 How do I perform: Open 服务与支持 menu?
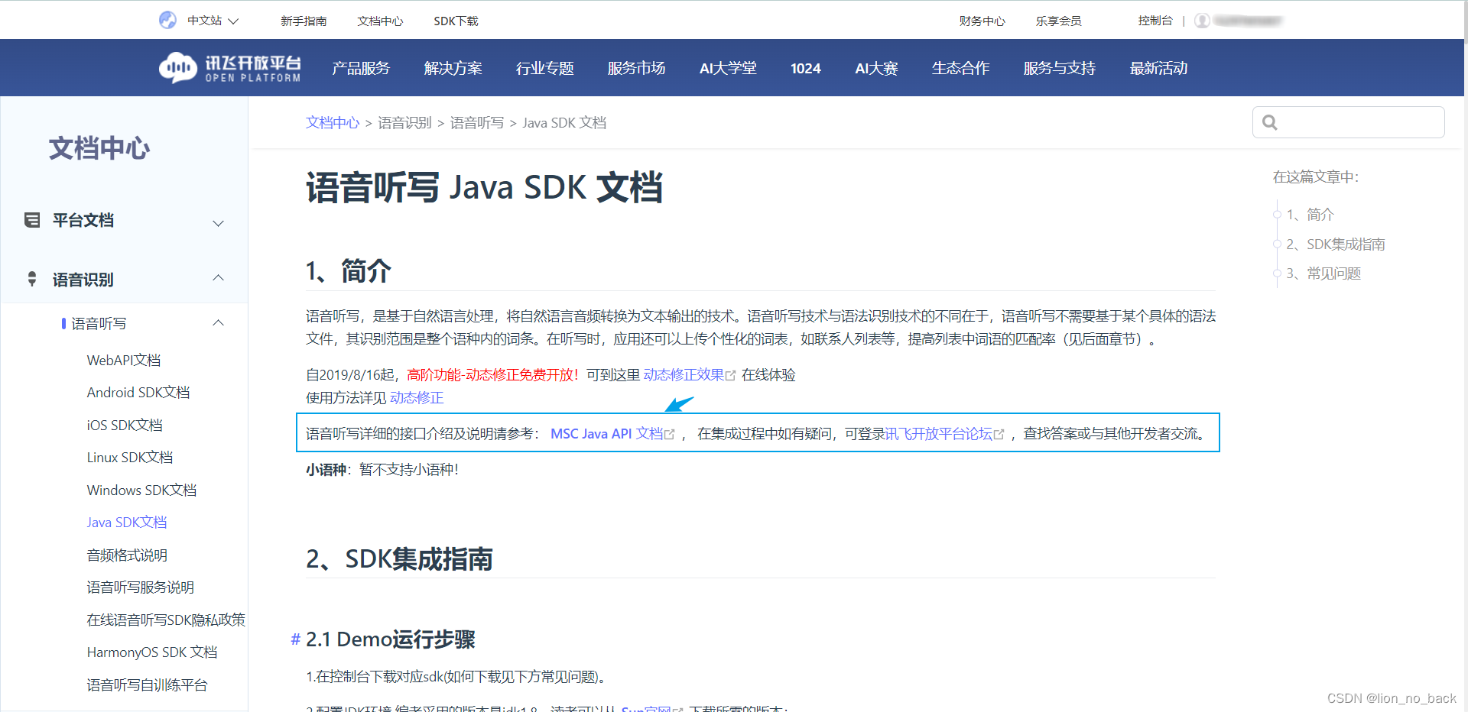tap(1059, 68)
